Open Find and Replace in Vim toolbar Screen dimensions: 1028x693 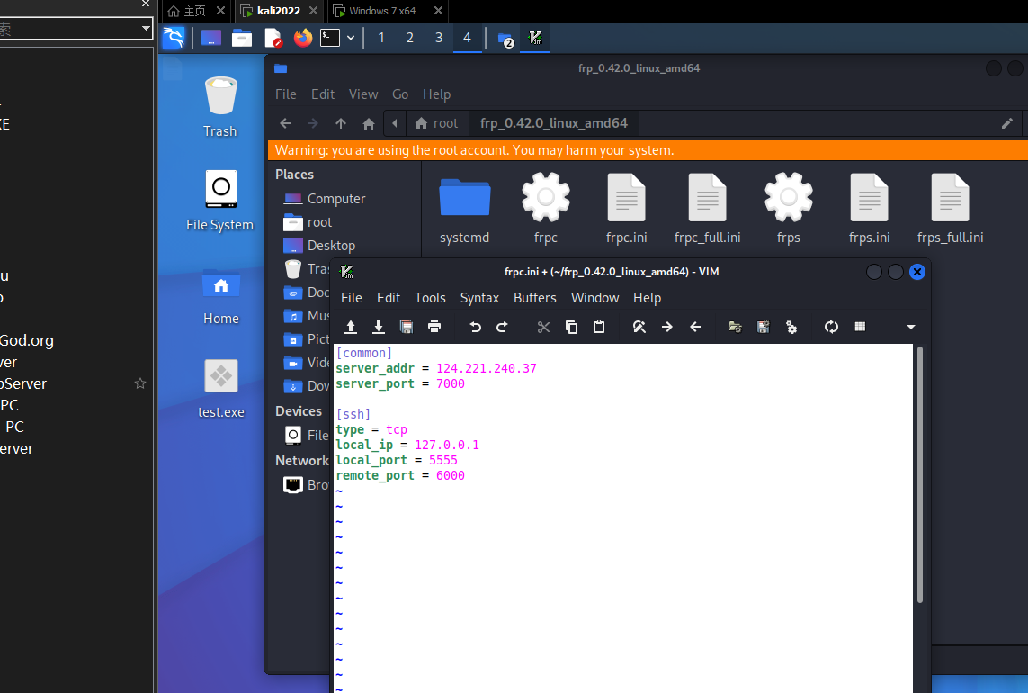[x=639, y=327]
